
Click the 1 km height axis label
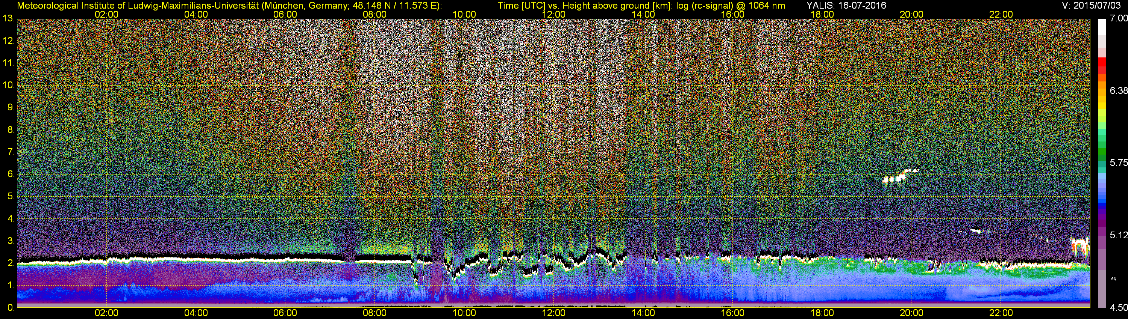point(11,285)
